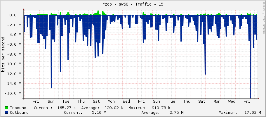
Task: Click the "-16.0 M" y-axis label
Action: [x=13, y=93]
